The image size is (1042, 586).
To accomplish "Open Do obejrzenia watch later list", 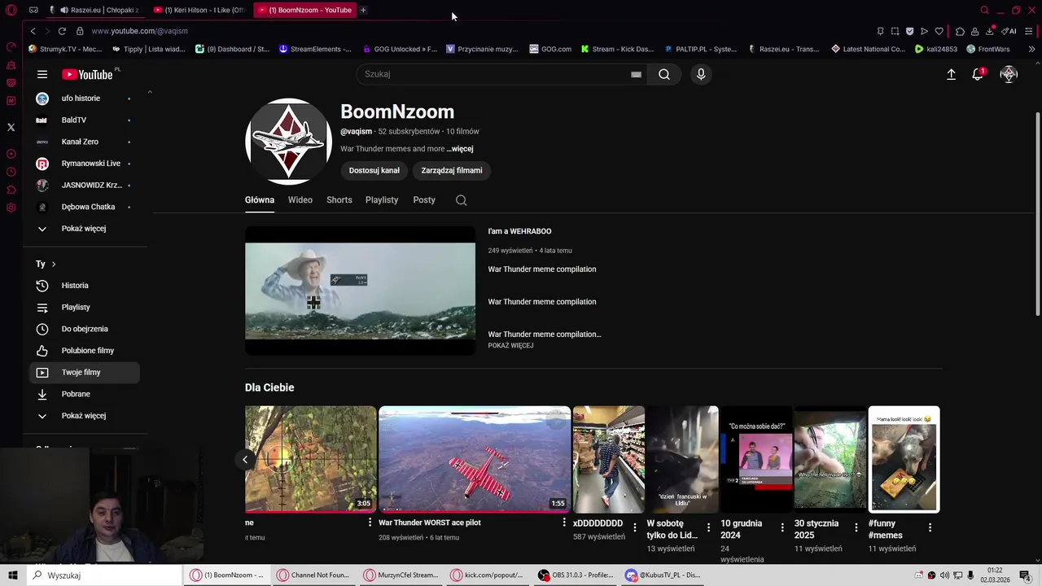I will (85, 329).
